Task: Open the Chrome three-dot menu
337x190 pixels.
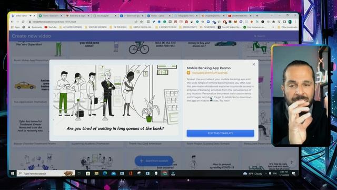Action: coord(295,22)
